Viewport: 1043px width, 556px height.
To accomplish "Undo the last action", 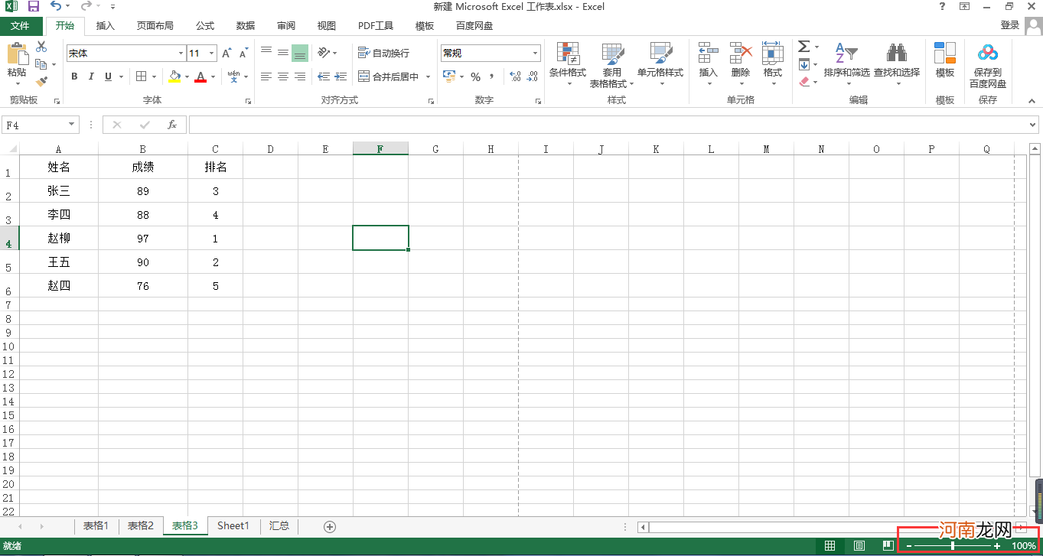I will (x=56, y=7).
